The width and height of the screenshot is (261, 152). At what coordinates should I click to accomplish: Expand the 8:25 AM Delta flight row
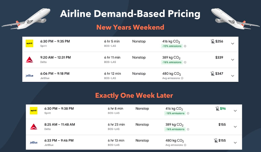tap(235, 127)
